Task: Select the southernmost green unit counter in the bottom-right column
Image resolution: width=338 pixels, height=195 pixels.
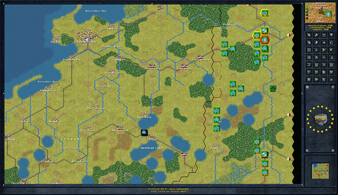Action: [265, 173]
